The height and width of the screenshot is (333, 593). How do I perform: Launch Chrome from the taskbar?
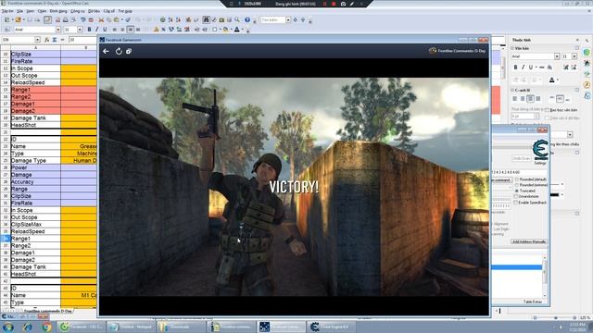coord(47,327)
